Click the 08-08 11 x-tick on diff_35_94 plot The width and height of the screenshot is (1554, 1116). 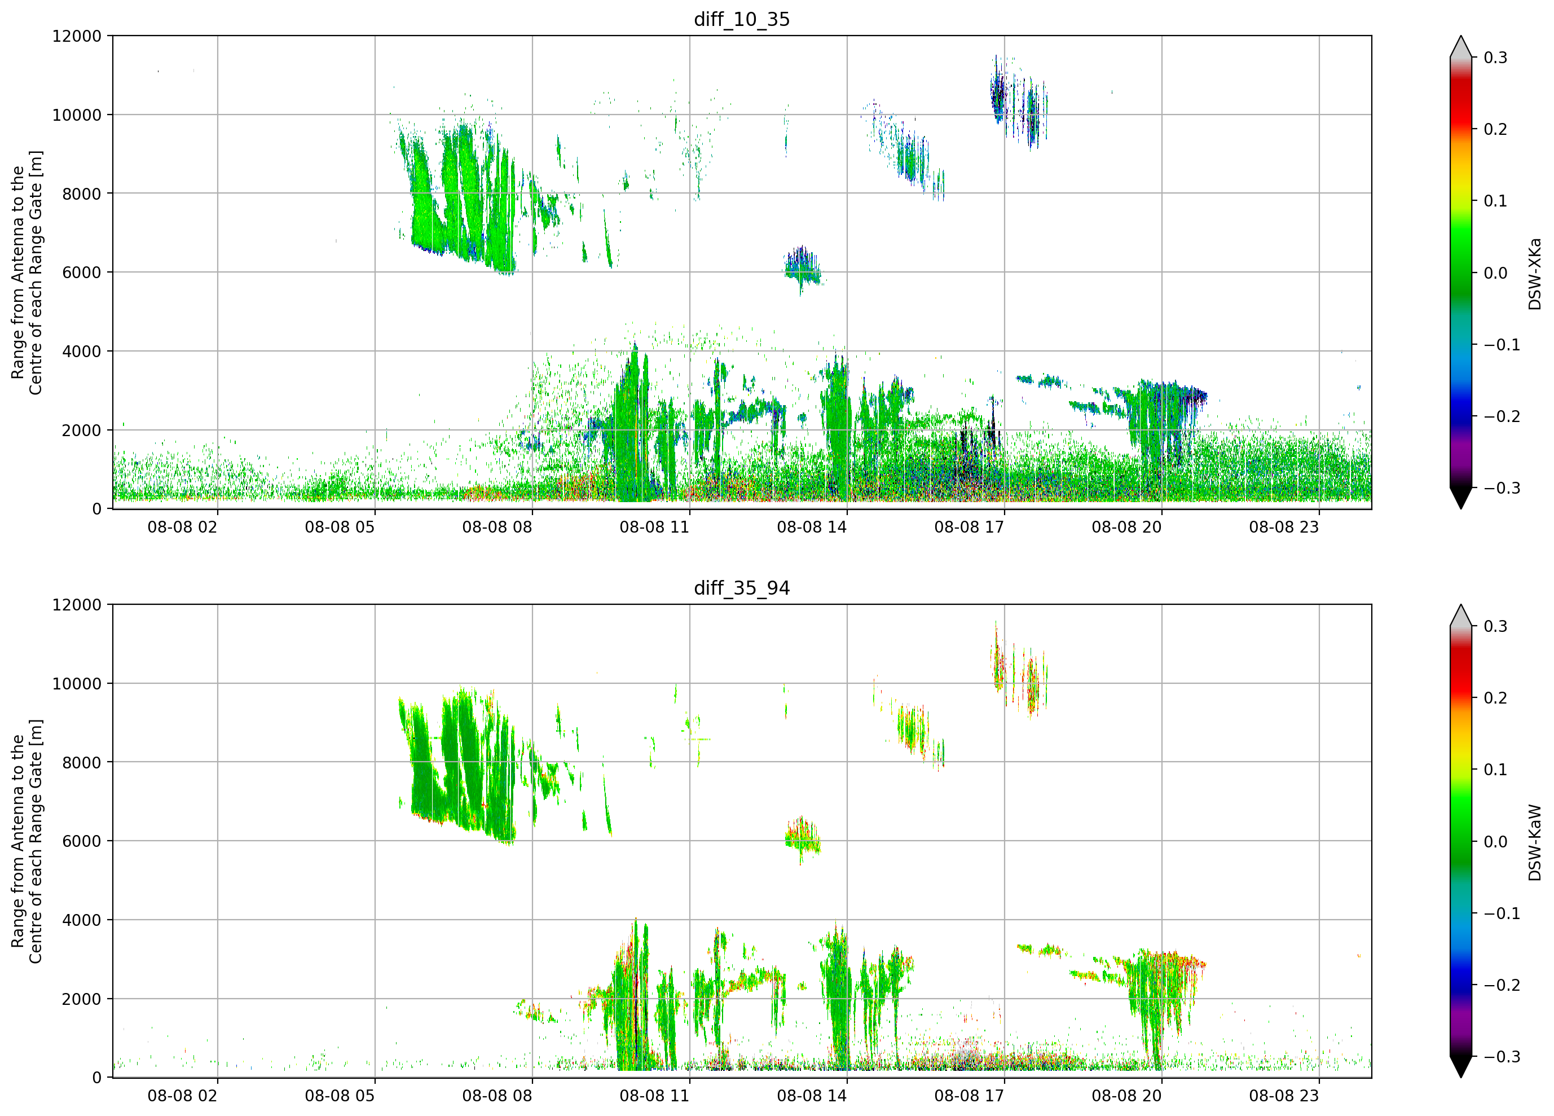(654, 1096)
